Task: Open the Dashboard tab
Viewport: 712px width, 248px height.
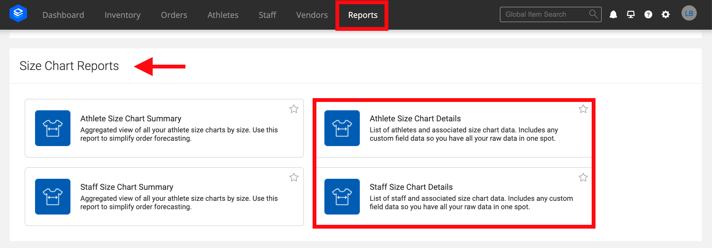Action: [63, 15]
